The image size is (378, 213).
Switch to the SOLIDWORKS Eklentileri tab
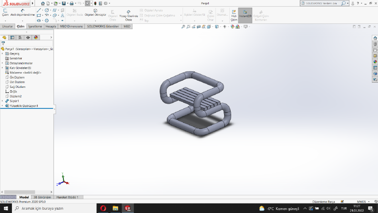[x=103, y=26]
